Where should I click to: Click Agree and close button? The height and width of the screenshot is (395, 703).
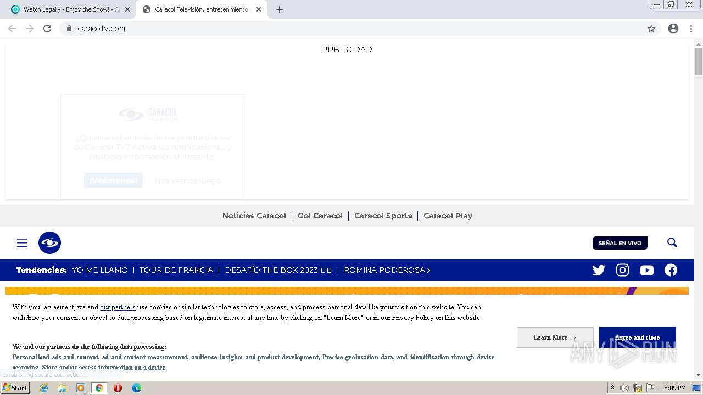pos(637,337)
